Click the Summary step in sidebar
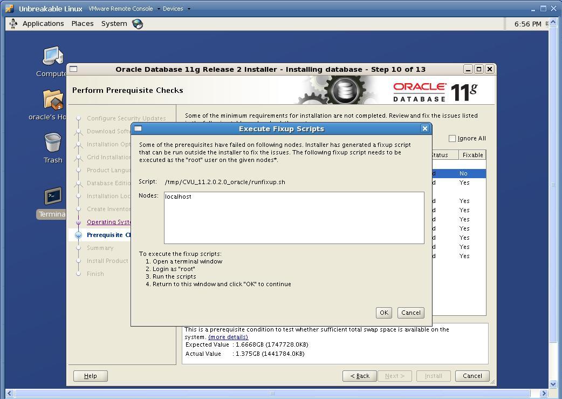The width and height of the screenshot is (562, 399). 100,248
